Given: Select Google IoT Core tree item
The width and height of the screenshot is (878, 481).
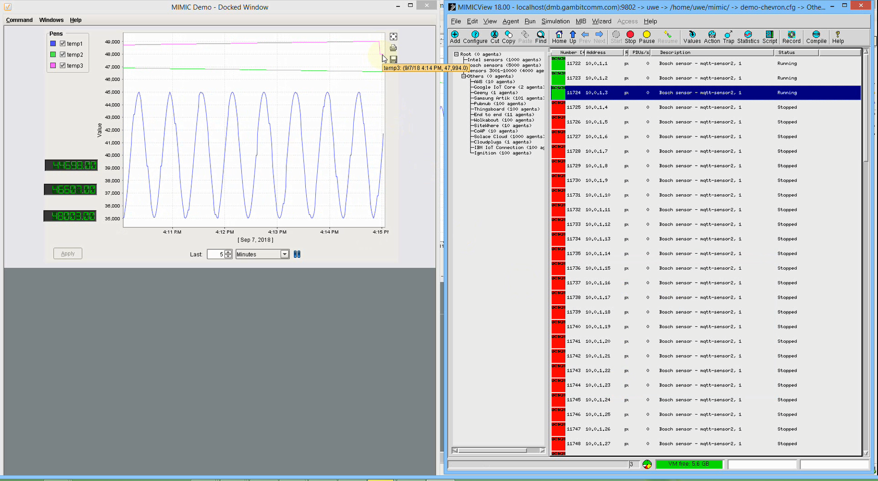Looking at the screenshot, I should 509,87.
